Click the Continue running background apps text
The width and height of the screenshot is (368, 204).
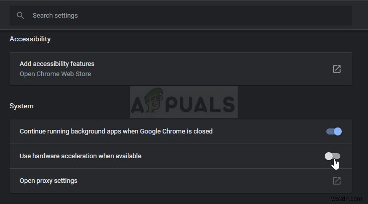coord(116,131)
